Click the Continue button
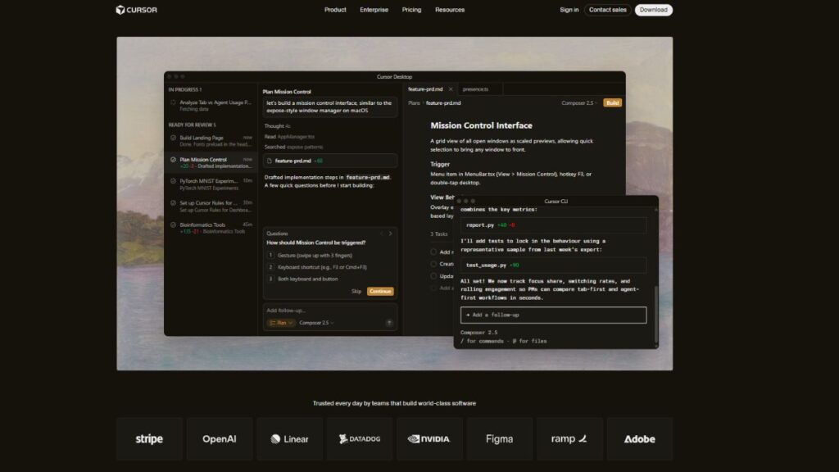 pos(380,291)
